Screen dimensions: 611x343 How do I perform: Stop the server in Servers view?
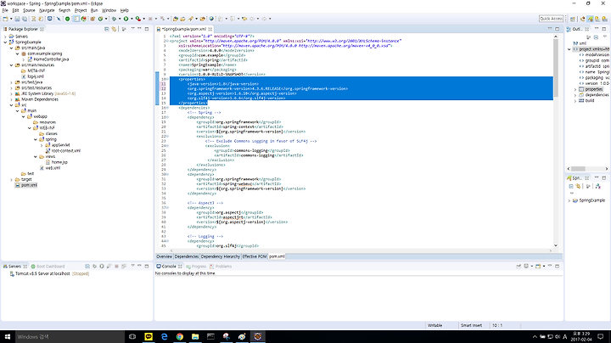(x=116, y=267)
